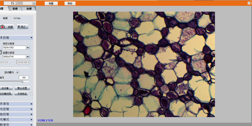
Task: Open the capture resolution 3656x2740 dropdown arrow
Action: tap(28, 56)
